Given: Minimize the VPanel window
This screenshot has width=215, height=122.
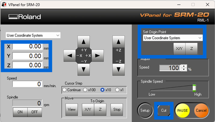Looking at the screenshot, I should pos(179,5).
